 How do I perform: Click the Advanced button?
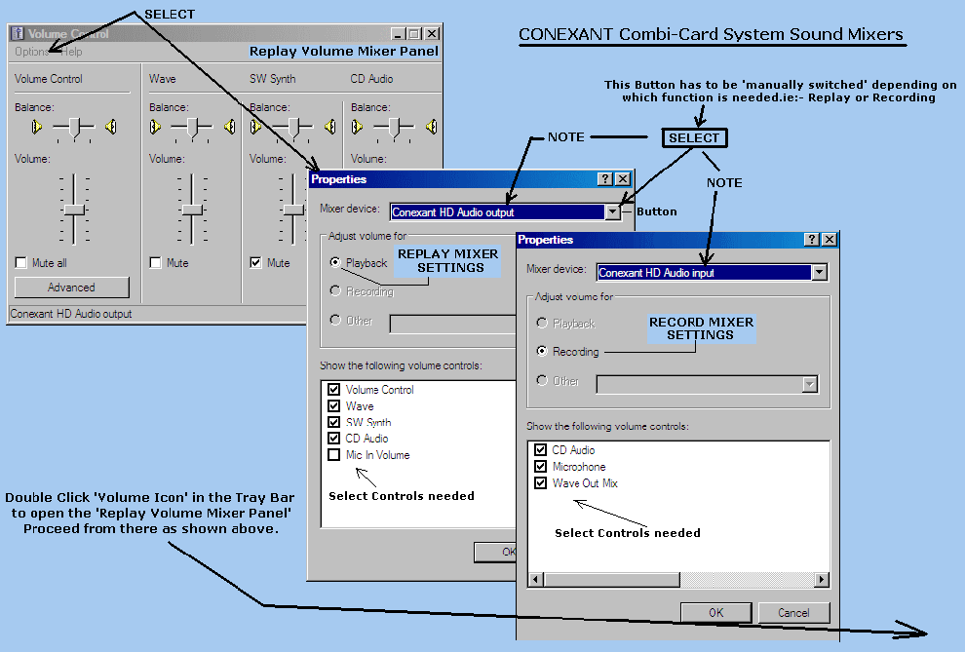click(71, 288)
